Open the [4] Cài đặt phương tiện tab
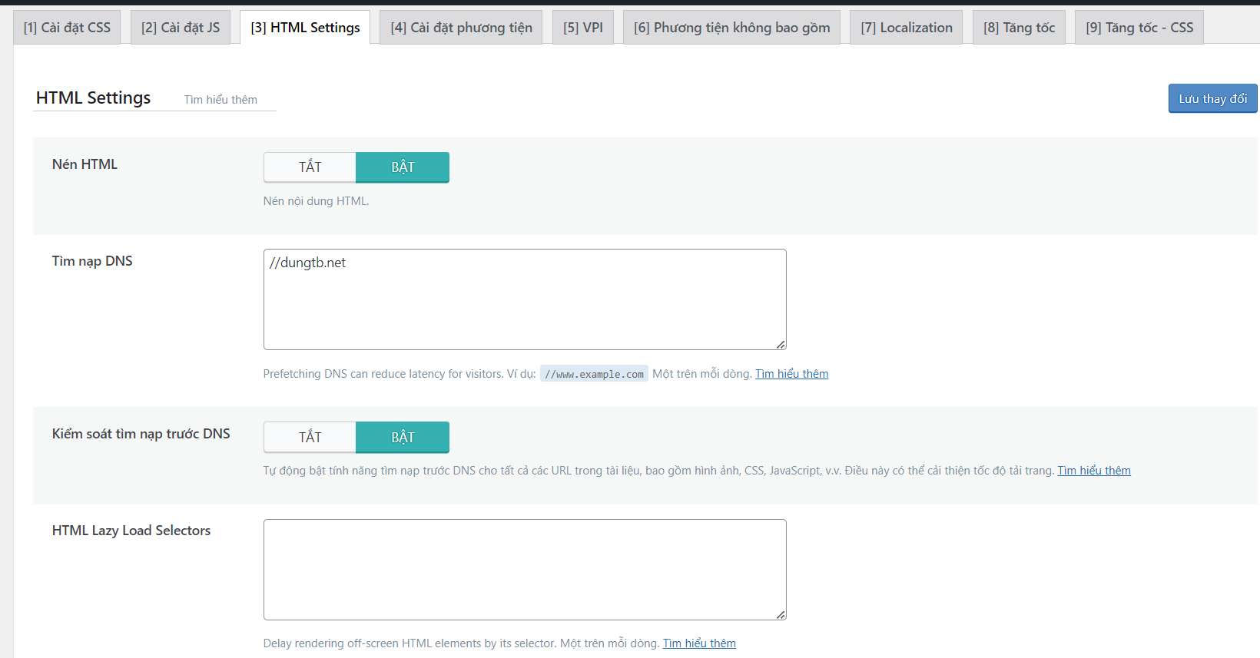Image resolution: width=1260 pixels, height=658 pixels. click(461, 28)
